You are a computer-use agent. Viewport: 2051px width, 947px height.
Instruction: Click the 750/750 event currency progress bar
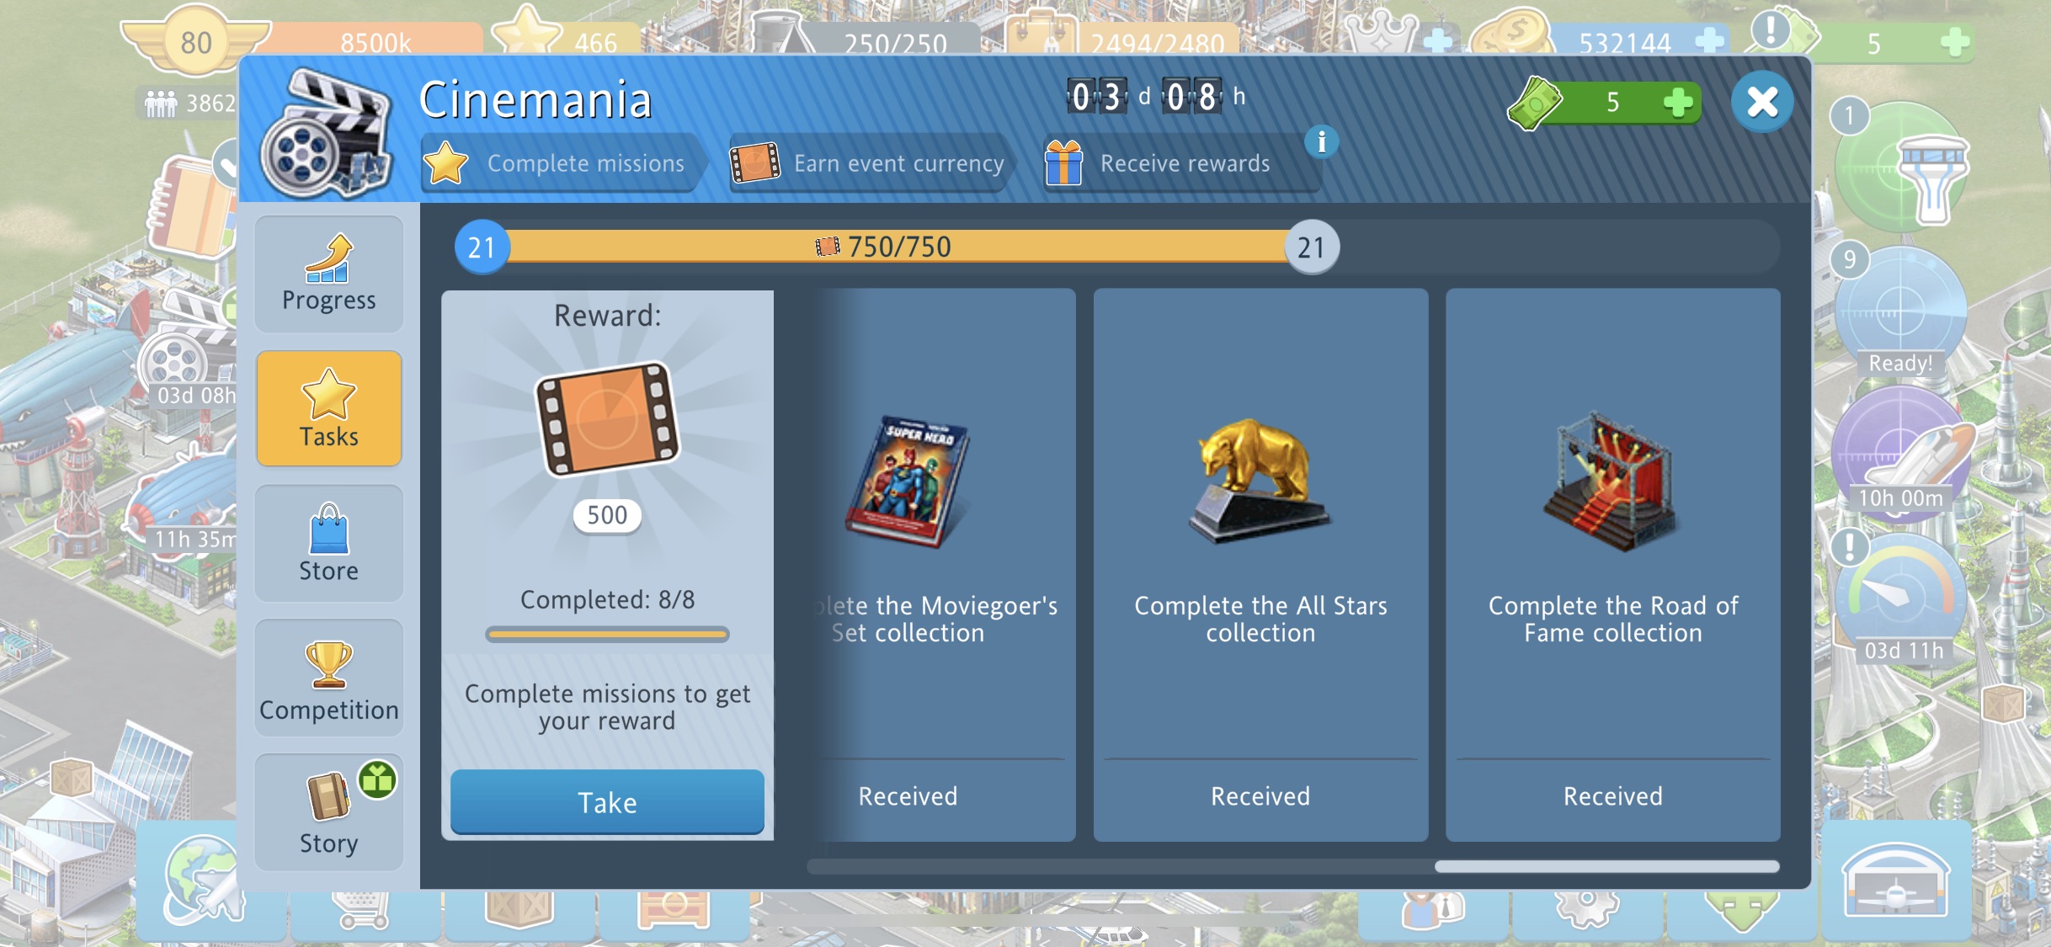tap(897, 247)
